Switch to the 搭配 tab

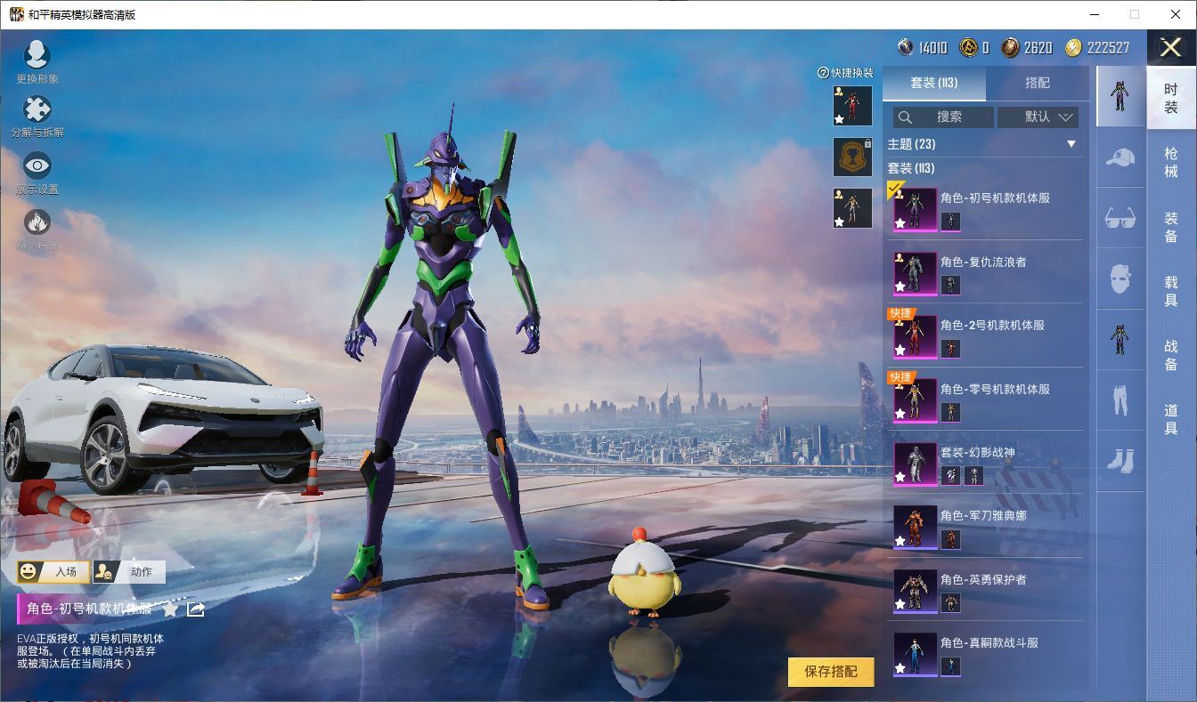pyautogui.click(x=1037, y=83)
